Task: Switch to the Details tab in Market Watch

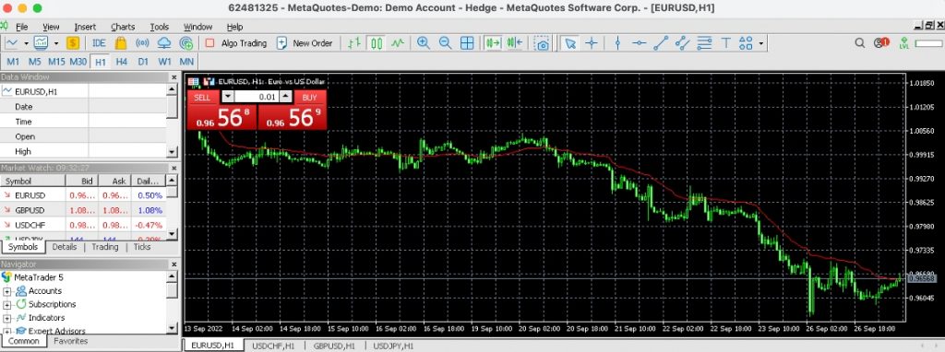Action: click(x=64, y=247)
